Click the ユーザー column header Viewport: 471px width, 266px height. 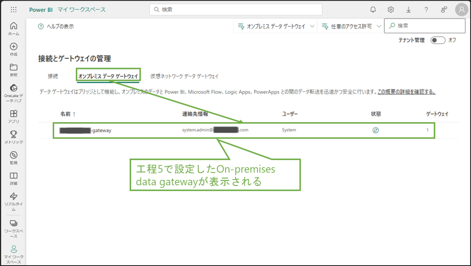click(290, 114)
